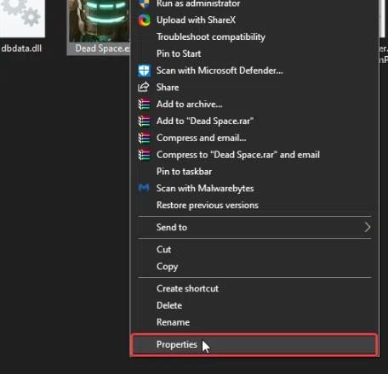Choose Cut from the context menu
Image resolution: width=388 pixels, height=374 pixels.
pos(254,250)
